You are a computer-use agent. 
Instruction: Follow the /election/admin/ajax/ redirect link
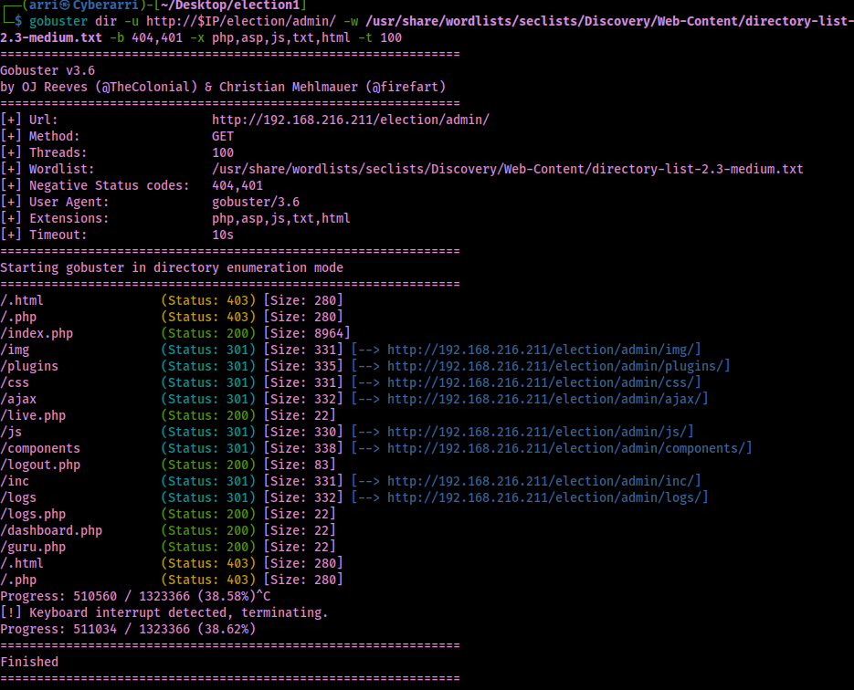(x=547, y=399)
